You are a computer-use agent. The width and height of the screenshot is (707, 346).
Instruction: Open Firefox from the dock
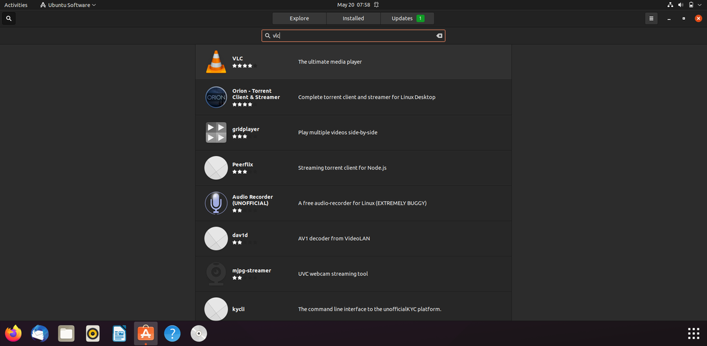[x=13, y=334]
